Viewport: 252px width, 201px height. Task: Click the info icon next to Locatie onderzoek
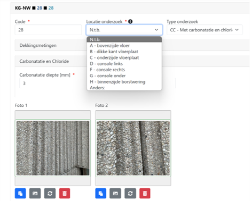(130, 21)
